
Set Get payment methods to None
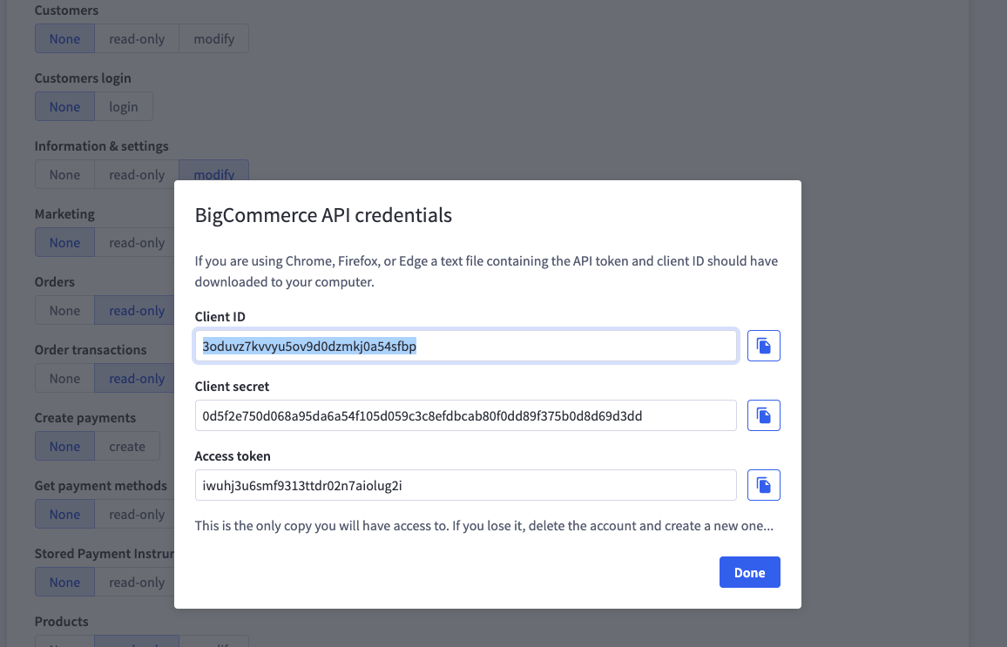tap(64, 514)
